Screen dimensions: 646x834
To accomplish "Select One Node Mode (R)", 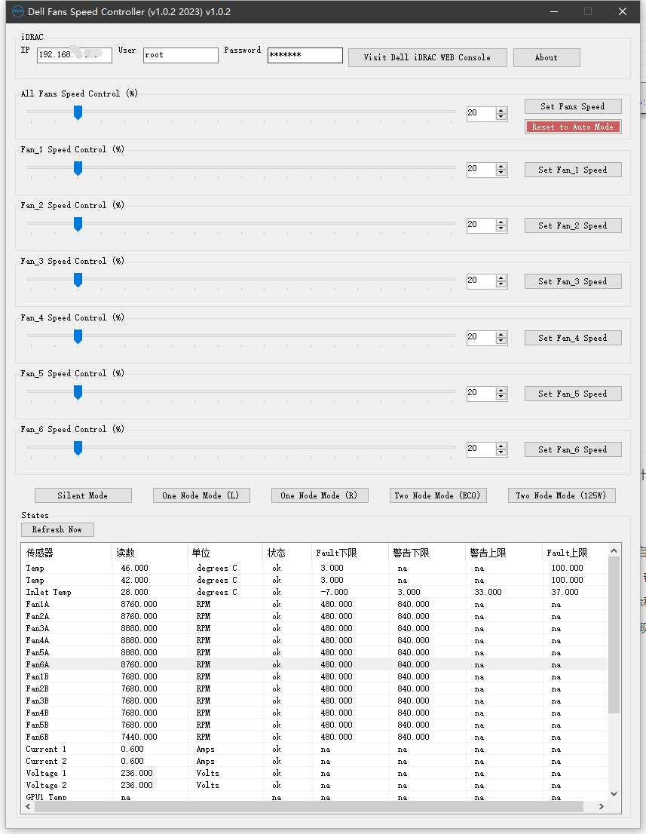I will point(320,495).
